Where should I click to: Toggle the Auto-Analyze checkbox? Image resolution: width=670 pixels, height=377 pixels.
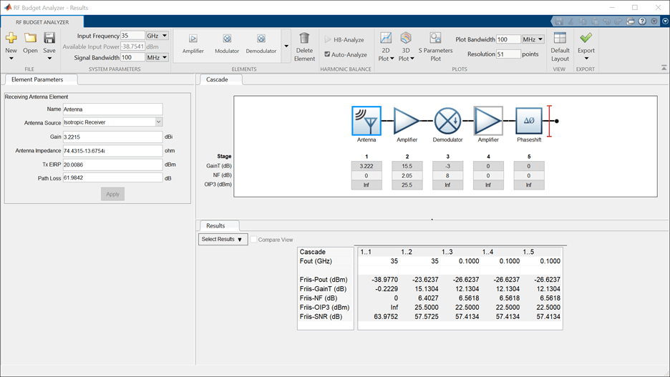[x=328, y=54]
